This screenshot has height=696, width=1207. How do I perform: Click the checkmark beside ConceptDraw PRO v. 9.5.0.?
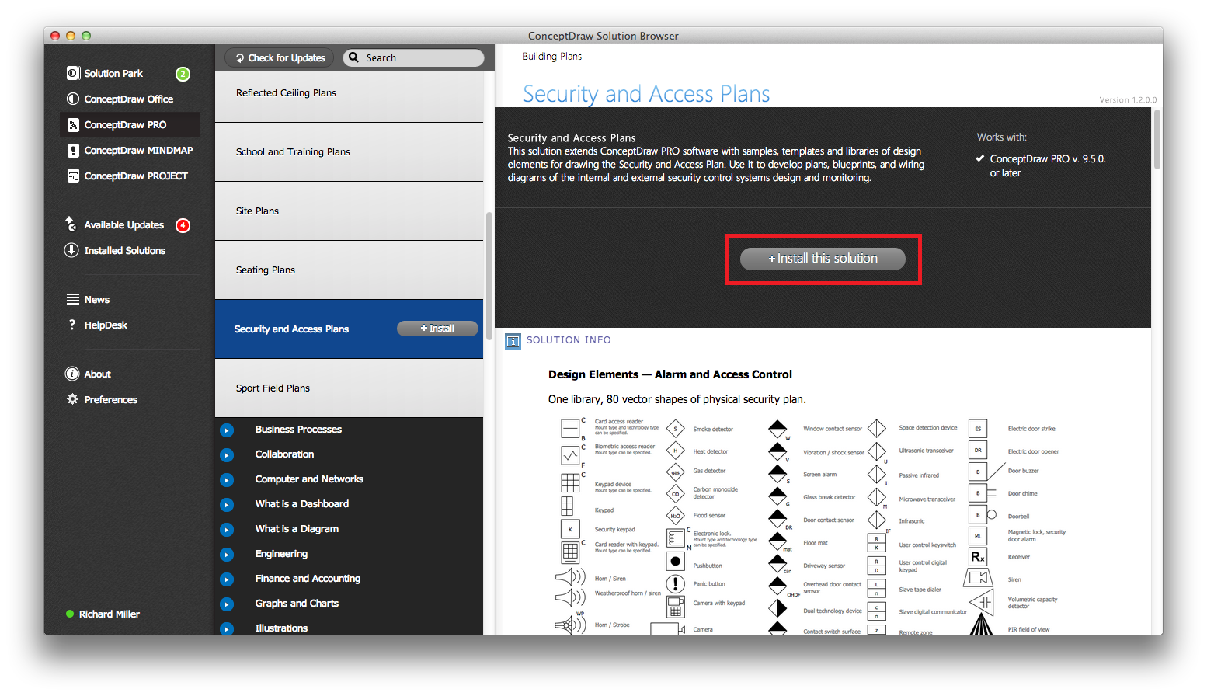[980, 158]
